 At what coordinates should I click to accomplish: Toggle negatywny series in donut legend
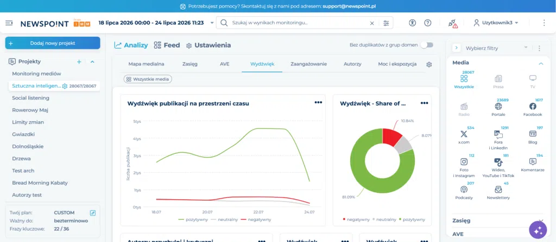coord(356,219)
